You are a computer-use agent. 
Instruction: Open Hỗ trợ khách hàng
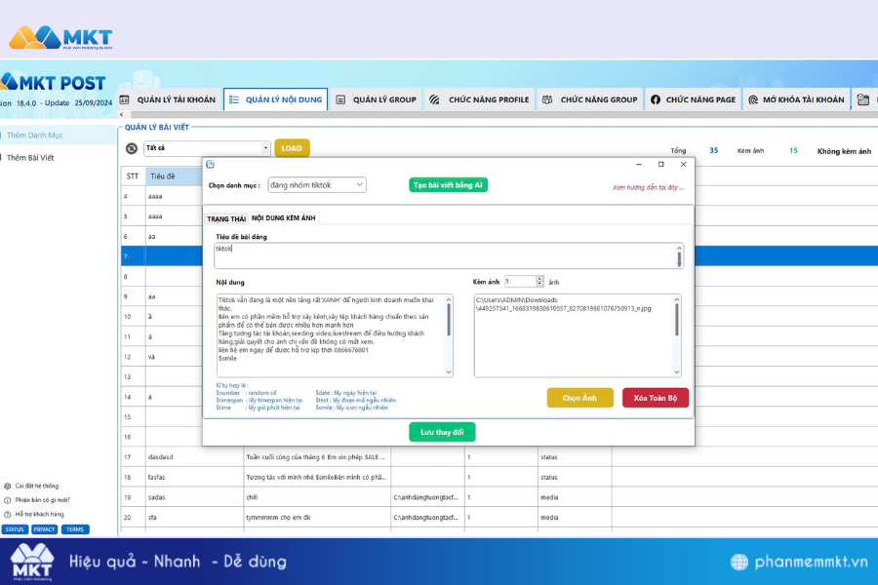coord(39,514)
